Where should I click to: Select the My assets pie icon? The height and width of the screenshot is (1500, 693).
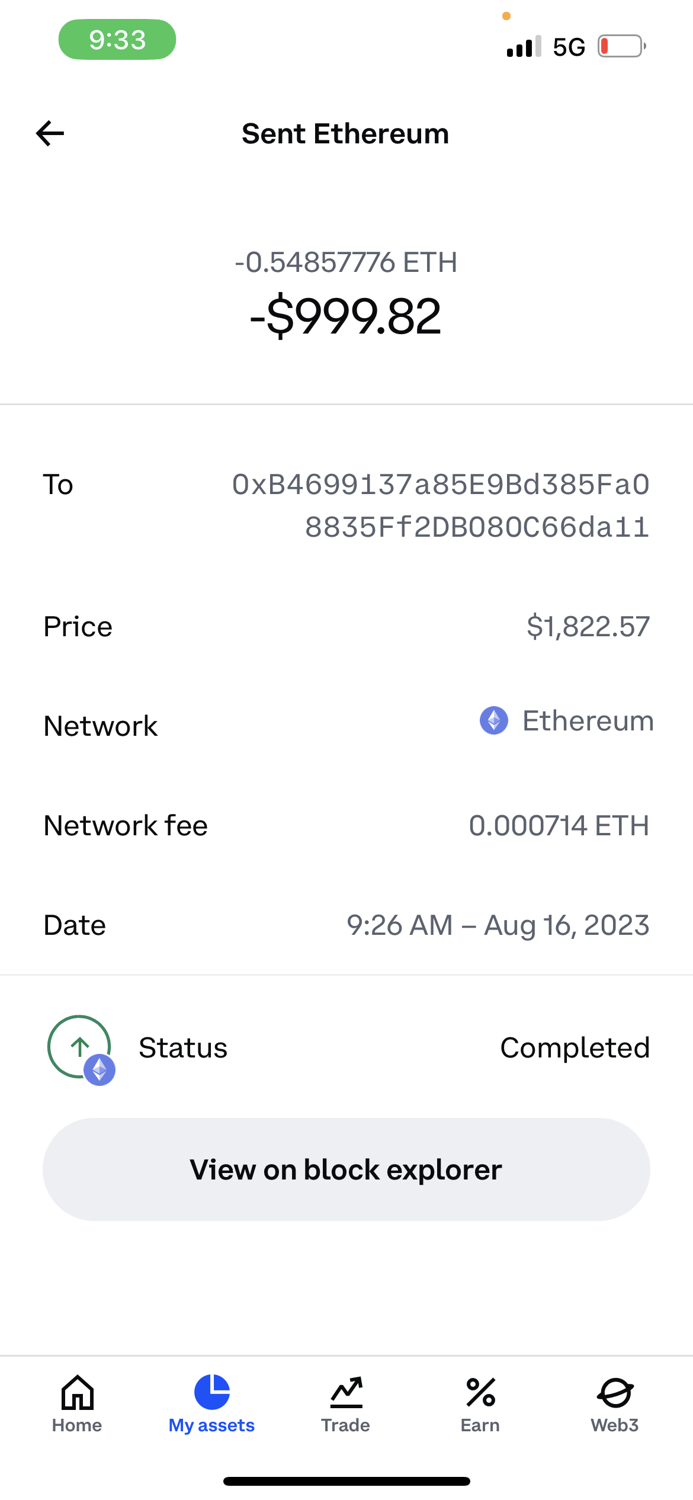click(211, 1392)
